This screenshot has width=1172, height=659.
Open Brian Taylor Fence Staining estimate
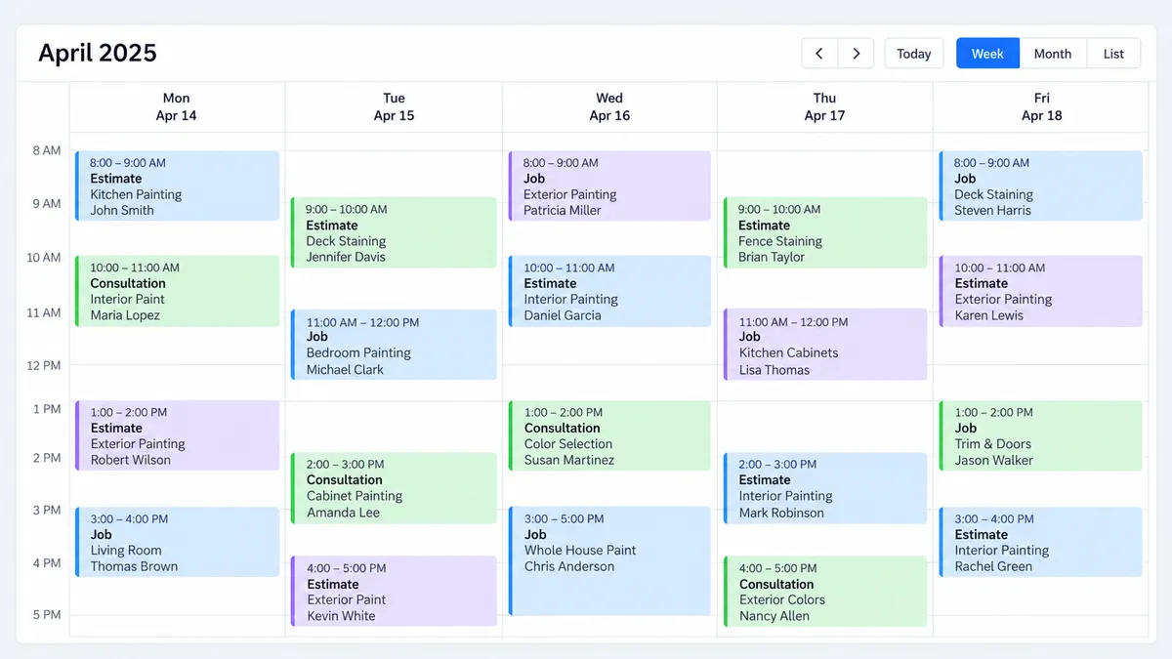point(825,232)
